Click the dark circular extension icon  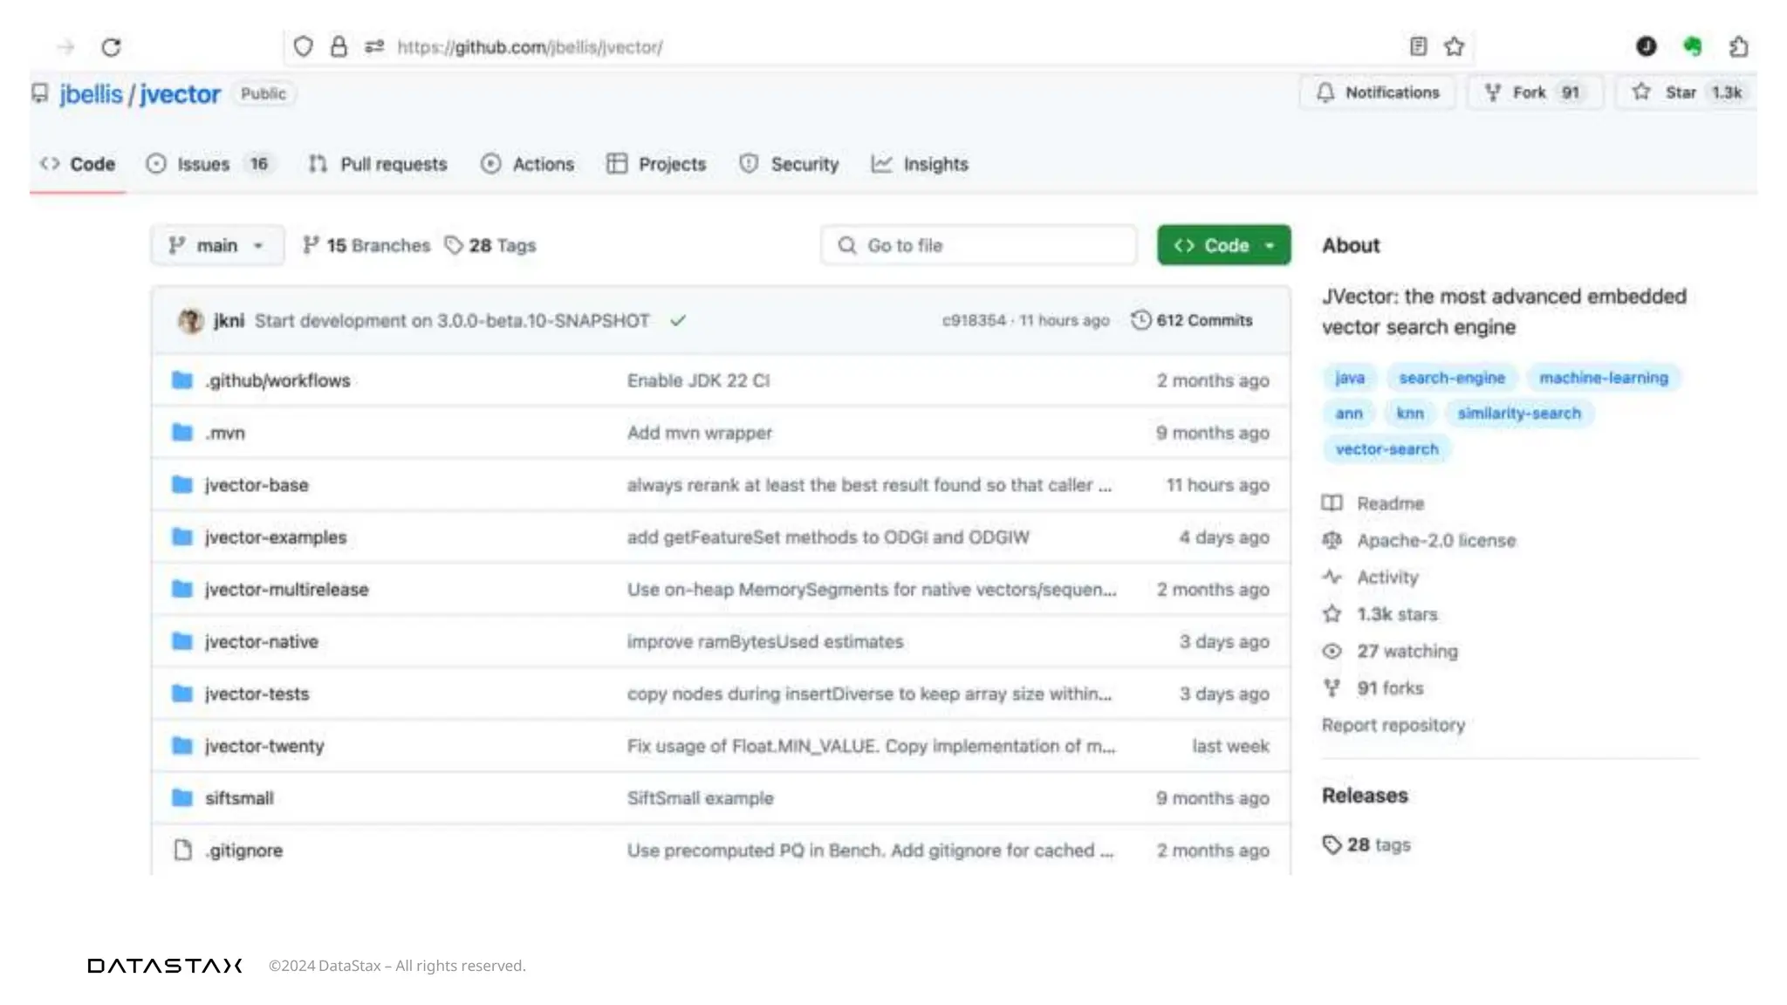[x=1647, y=46]
